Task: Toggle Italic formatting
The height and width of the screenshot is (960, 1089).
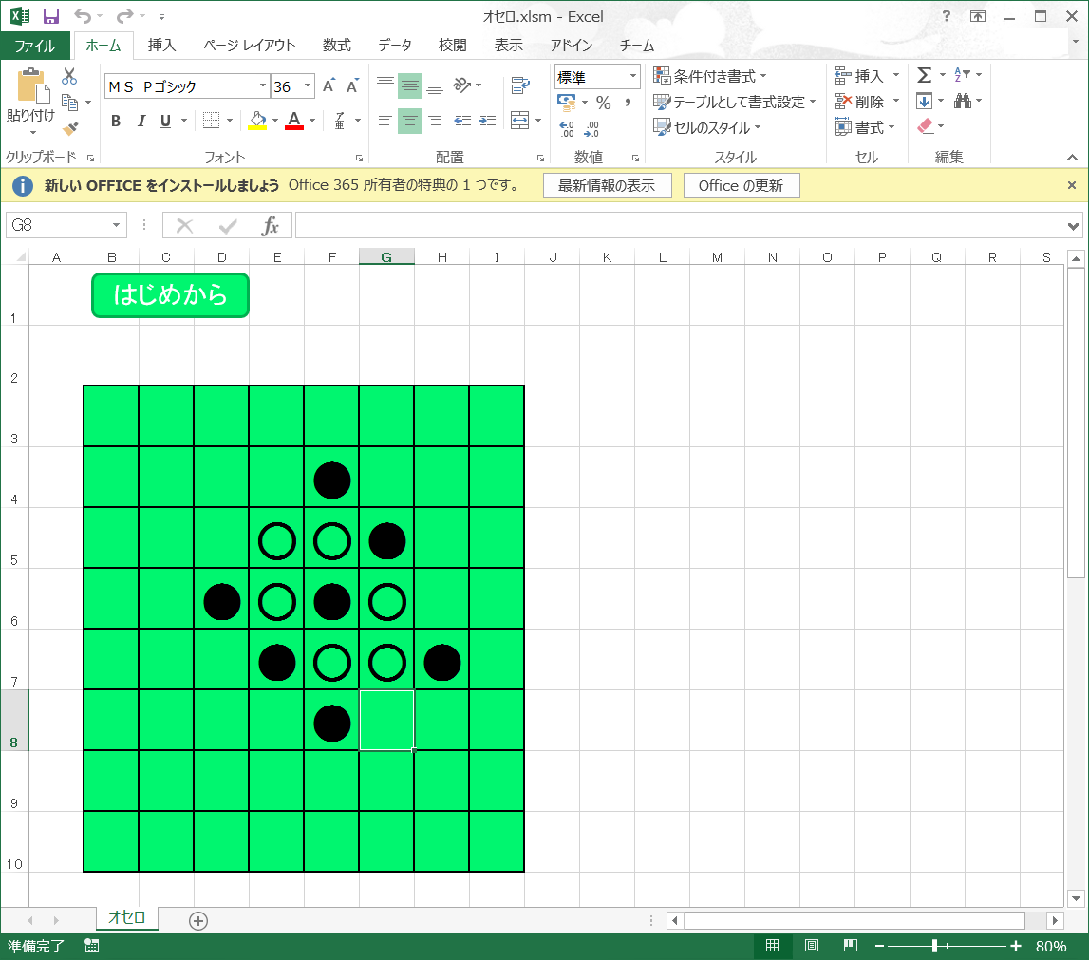Action: [141, 121]
